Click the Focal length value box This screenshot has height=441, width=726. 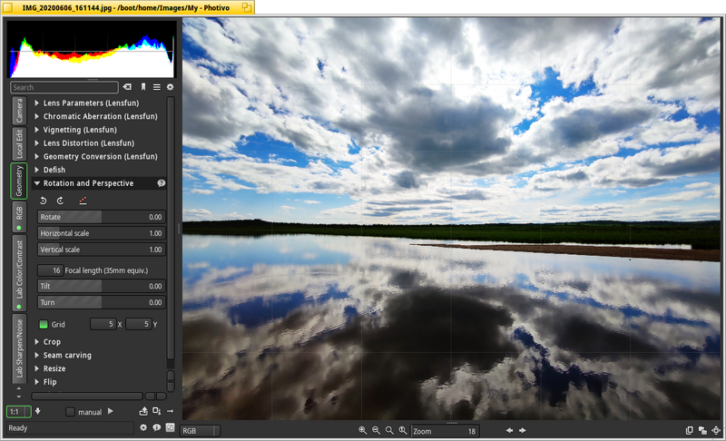(51, 270)
